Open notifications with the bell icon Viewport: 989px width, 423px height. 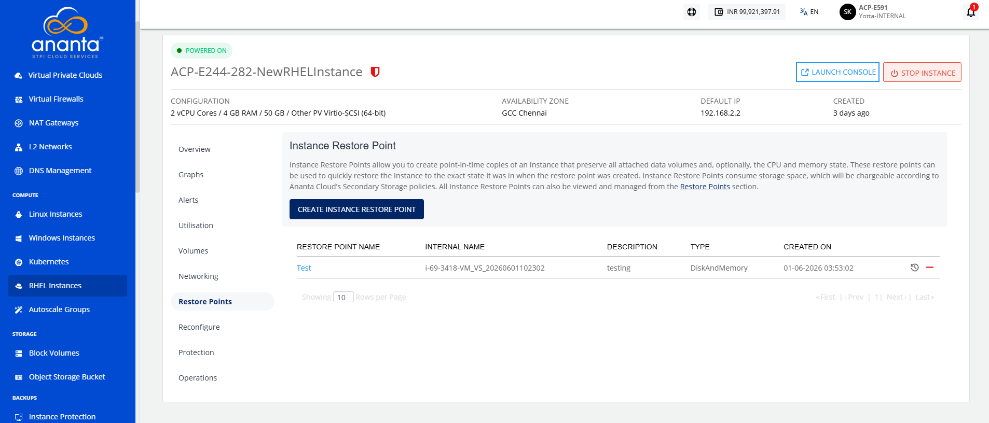971,11
